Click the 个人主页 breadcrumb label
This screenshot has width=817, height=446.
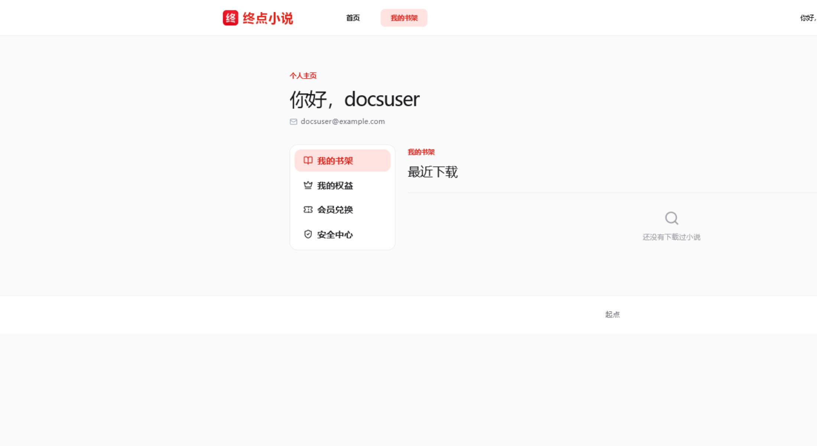[x=303, y=76]
